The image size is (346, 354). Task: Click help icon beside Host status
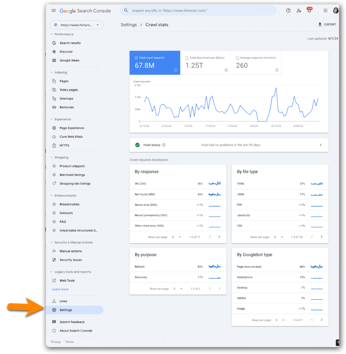click(x=164, y=145)
